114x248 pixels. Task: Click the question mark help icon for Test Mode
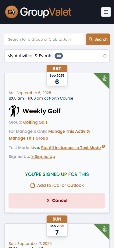pyautogui.click(x=103, y=146)
